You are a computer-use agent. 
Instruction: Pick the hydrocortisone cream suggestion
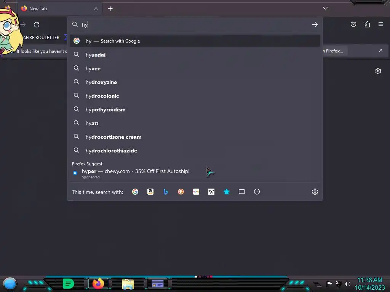click(x=195, y=137)
